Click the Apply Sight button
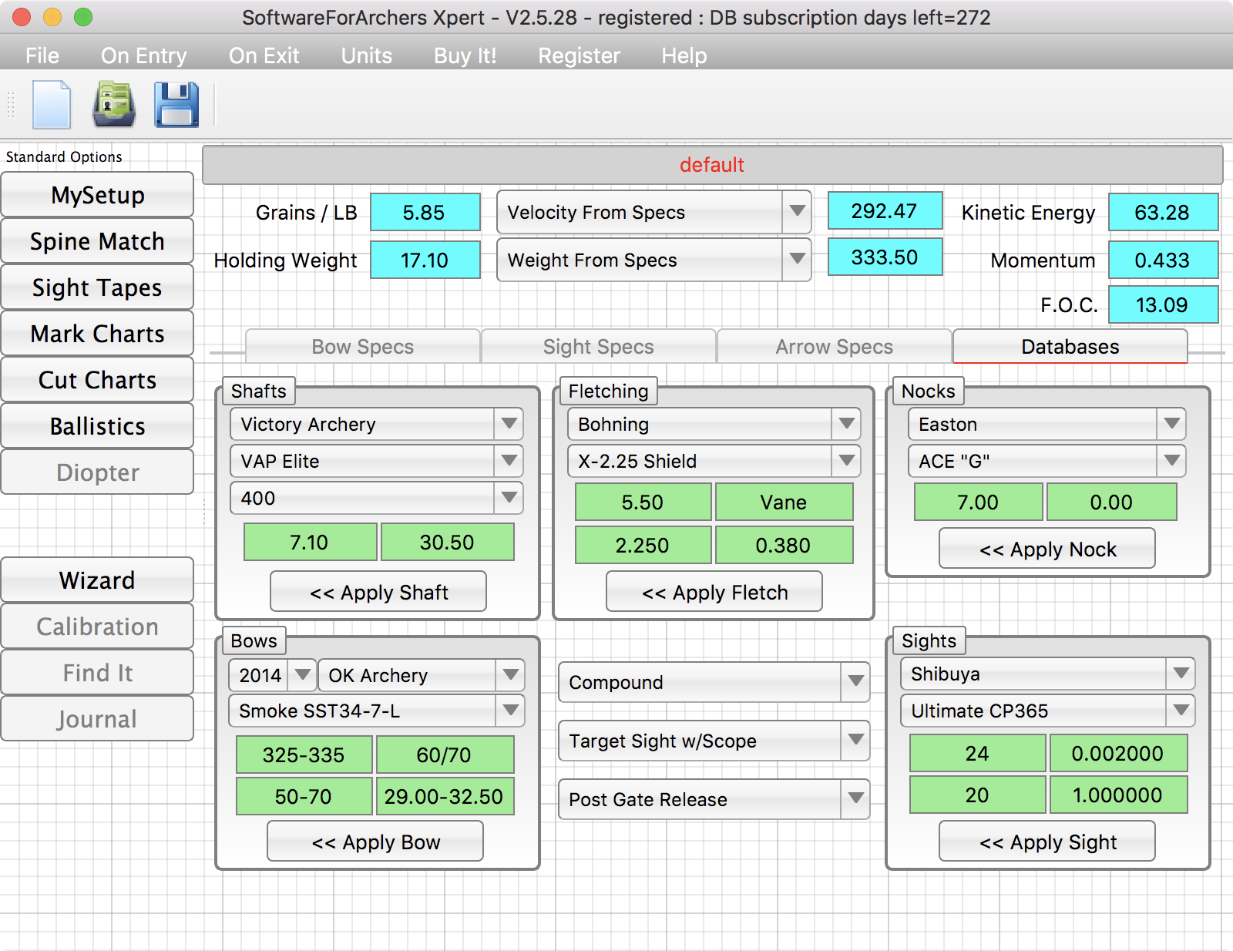The width and height of the screenshot is (1233, 951). click(1047, 842)
